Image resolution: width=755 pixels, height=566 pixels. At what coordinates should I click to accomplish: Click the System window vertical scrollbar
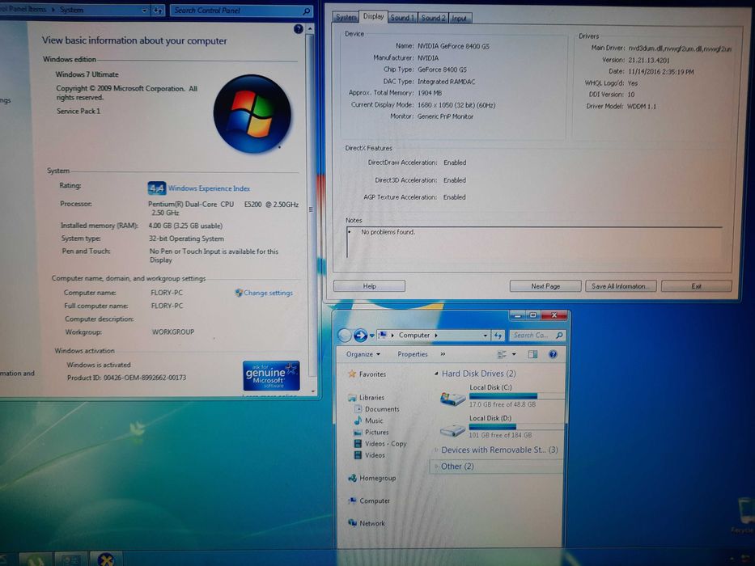(x=311, y=209)
